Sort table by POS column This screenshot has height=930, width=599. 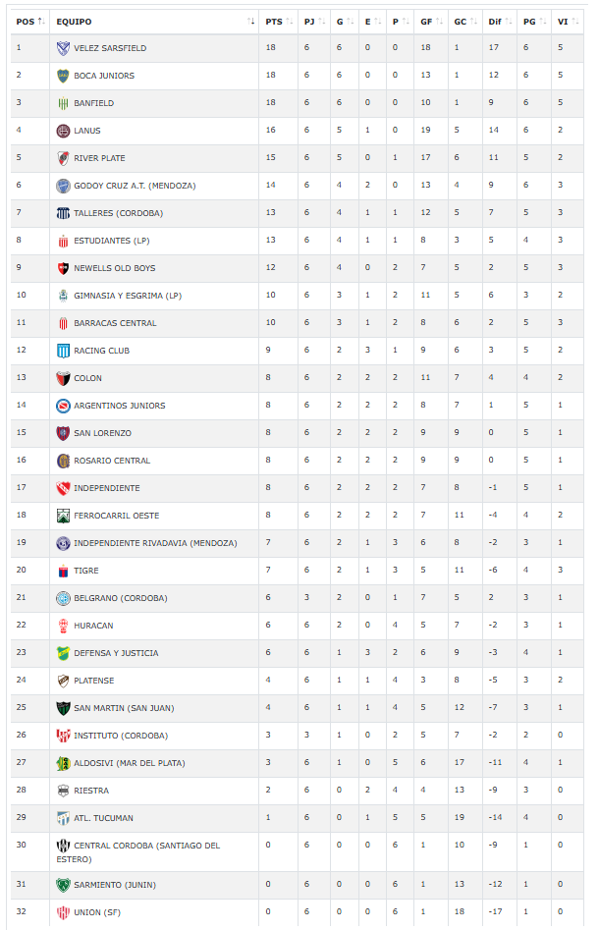29,21
